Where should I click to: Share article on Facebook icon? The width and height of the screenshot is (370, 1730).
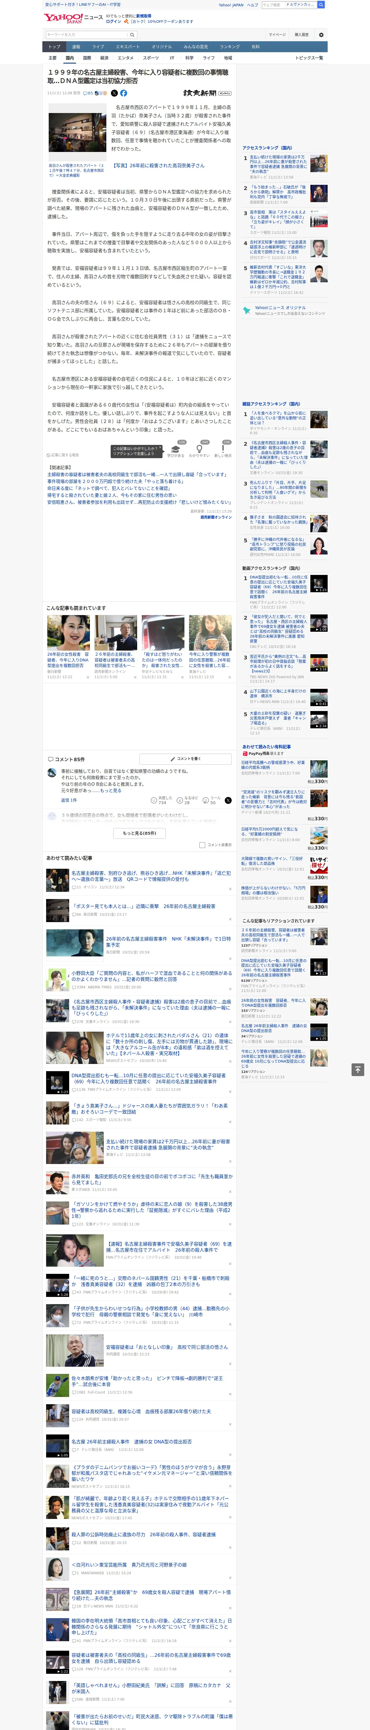(124, 93)
